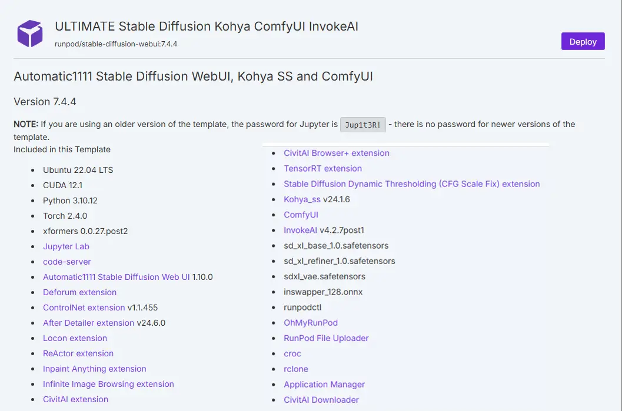Open the OhMyRunPod link
622x411 pixels.
[x=311, y=323]
